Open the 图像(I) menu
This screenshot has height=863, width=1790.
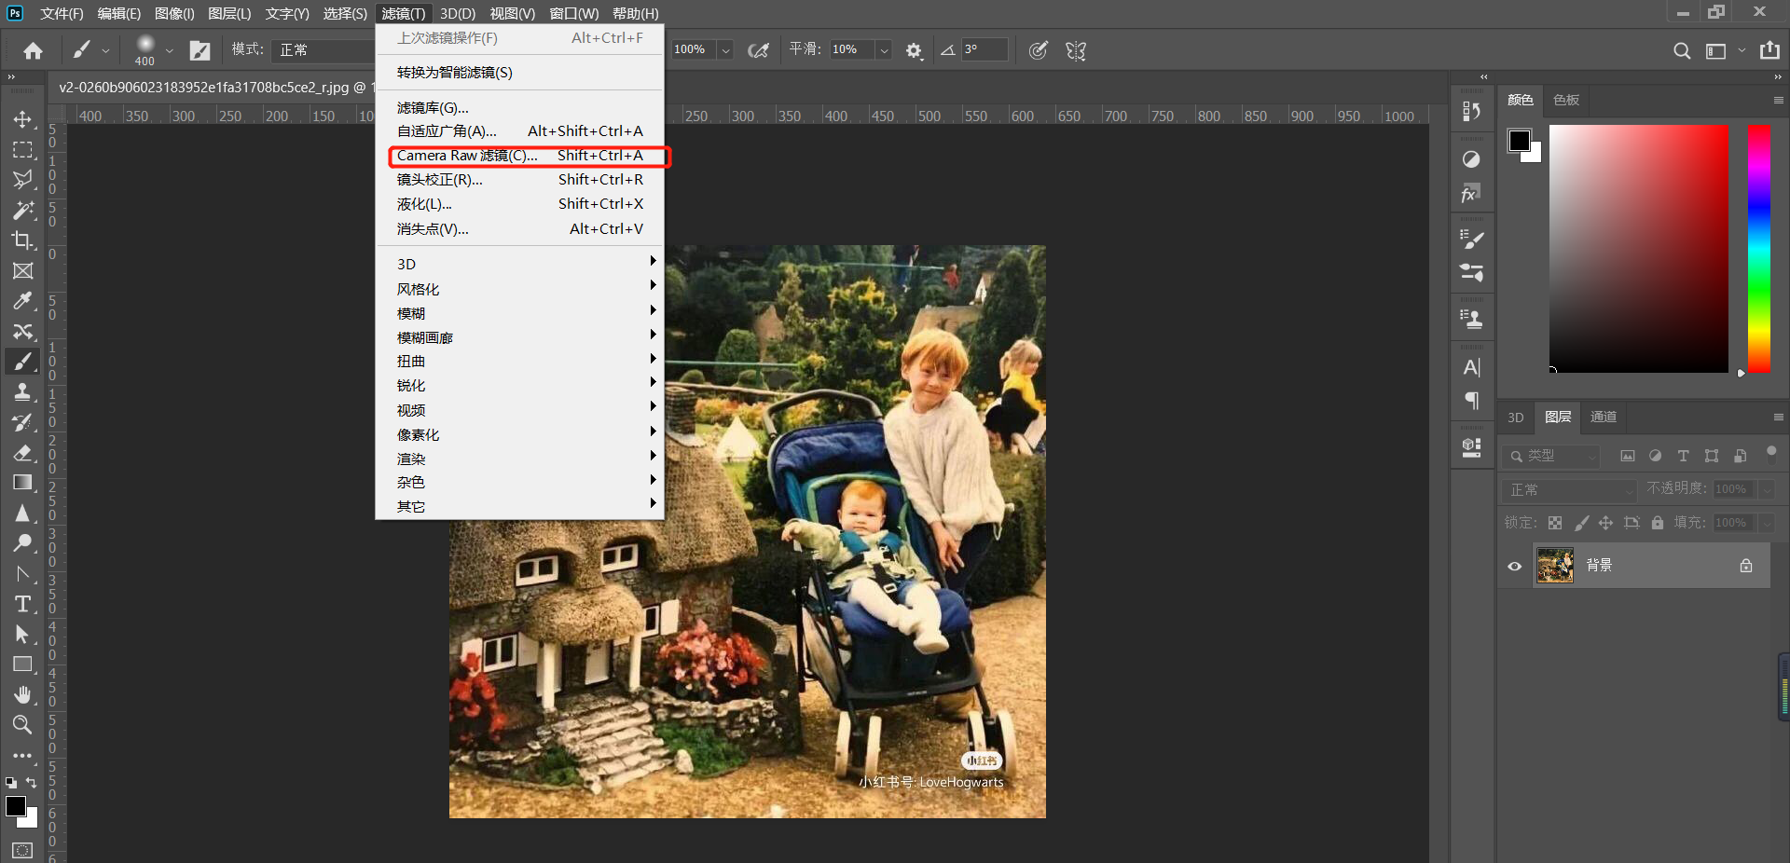[174, 13]
